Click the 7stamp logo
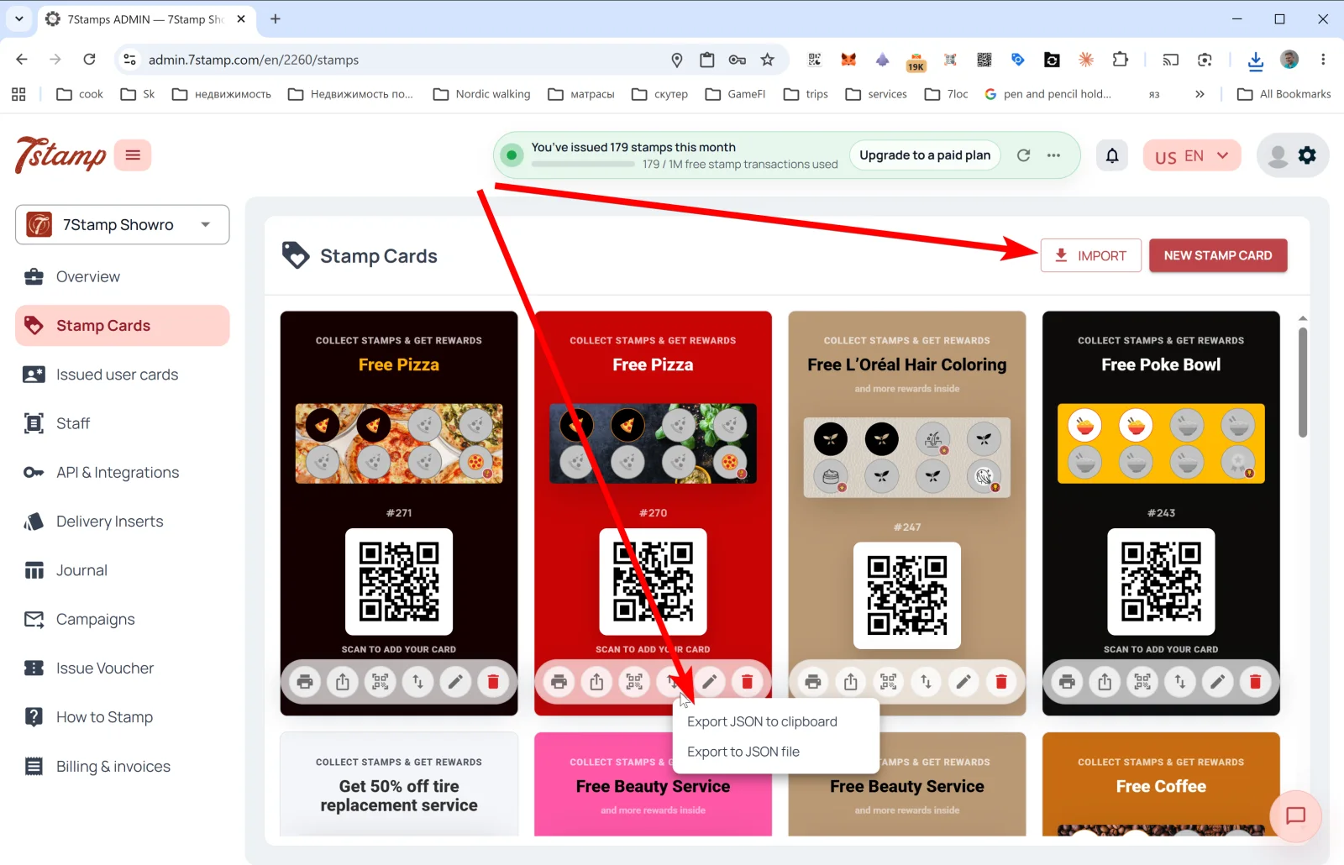1344x865 pixels. 60,155
